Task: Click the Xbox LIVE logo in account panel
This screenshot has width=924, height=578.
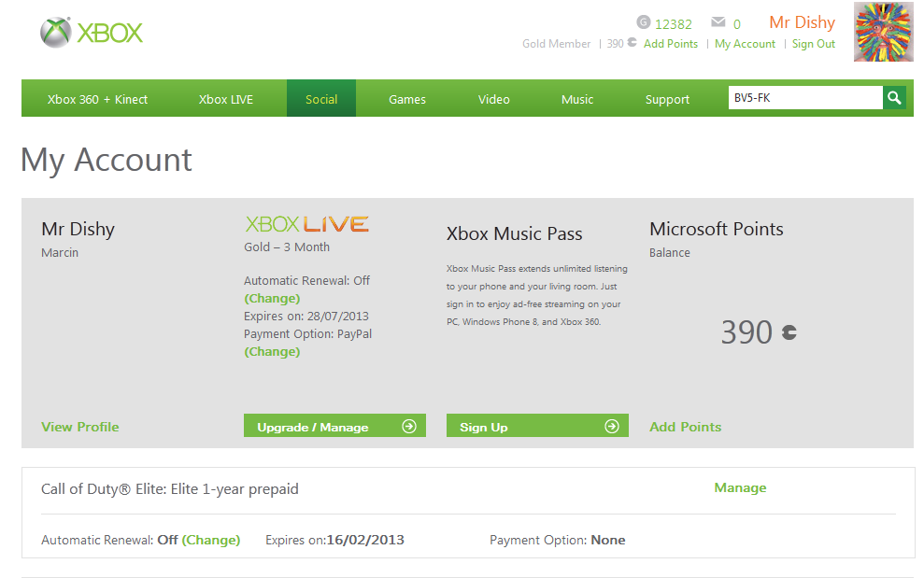Action: pyautogui.click(x=307, y=224)
